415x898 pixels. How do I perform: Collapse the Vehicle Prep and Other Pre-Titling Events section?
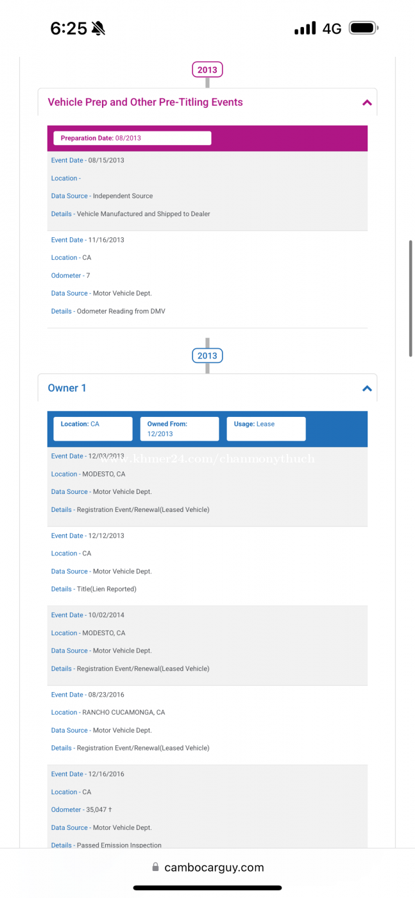367,103
